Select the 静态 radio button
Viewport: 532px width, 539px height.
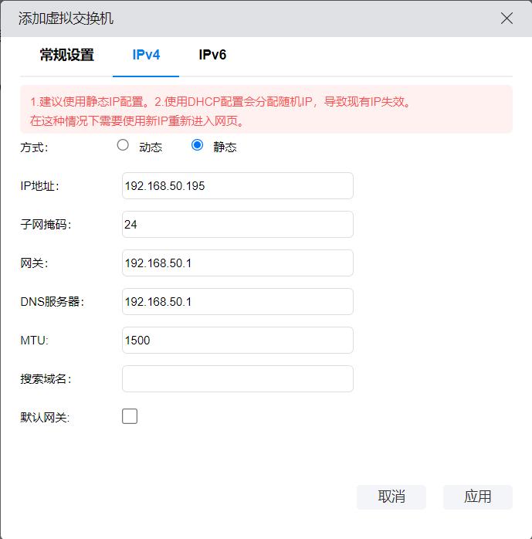coord(197,144)
